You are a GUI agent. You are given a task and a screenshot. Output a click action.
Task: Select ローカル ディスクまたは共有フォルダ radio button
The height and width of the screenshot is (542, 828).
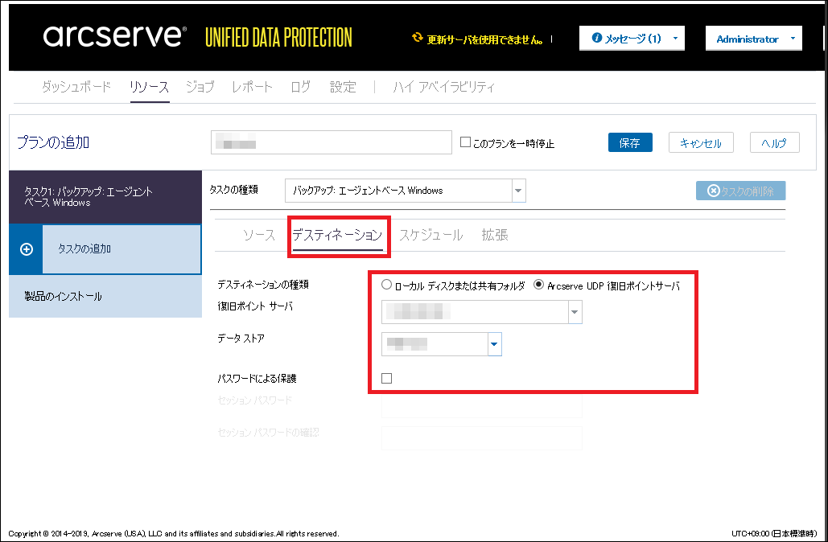(x=386, y=285)
